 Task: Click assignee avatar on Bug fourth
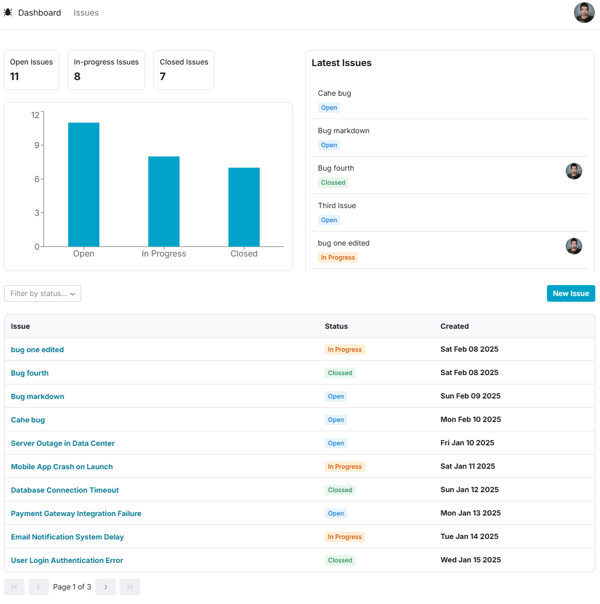pyautogui.click(x=573, y=171)
